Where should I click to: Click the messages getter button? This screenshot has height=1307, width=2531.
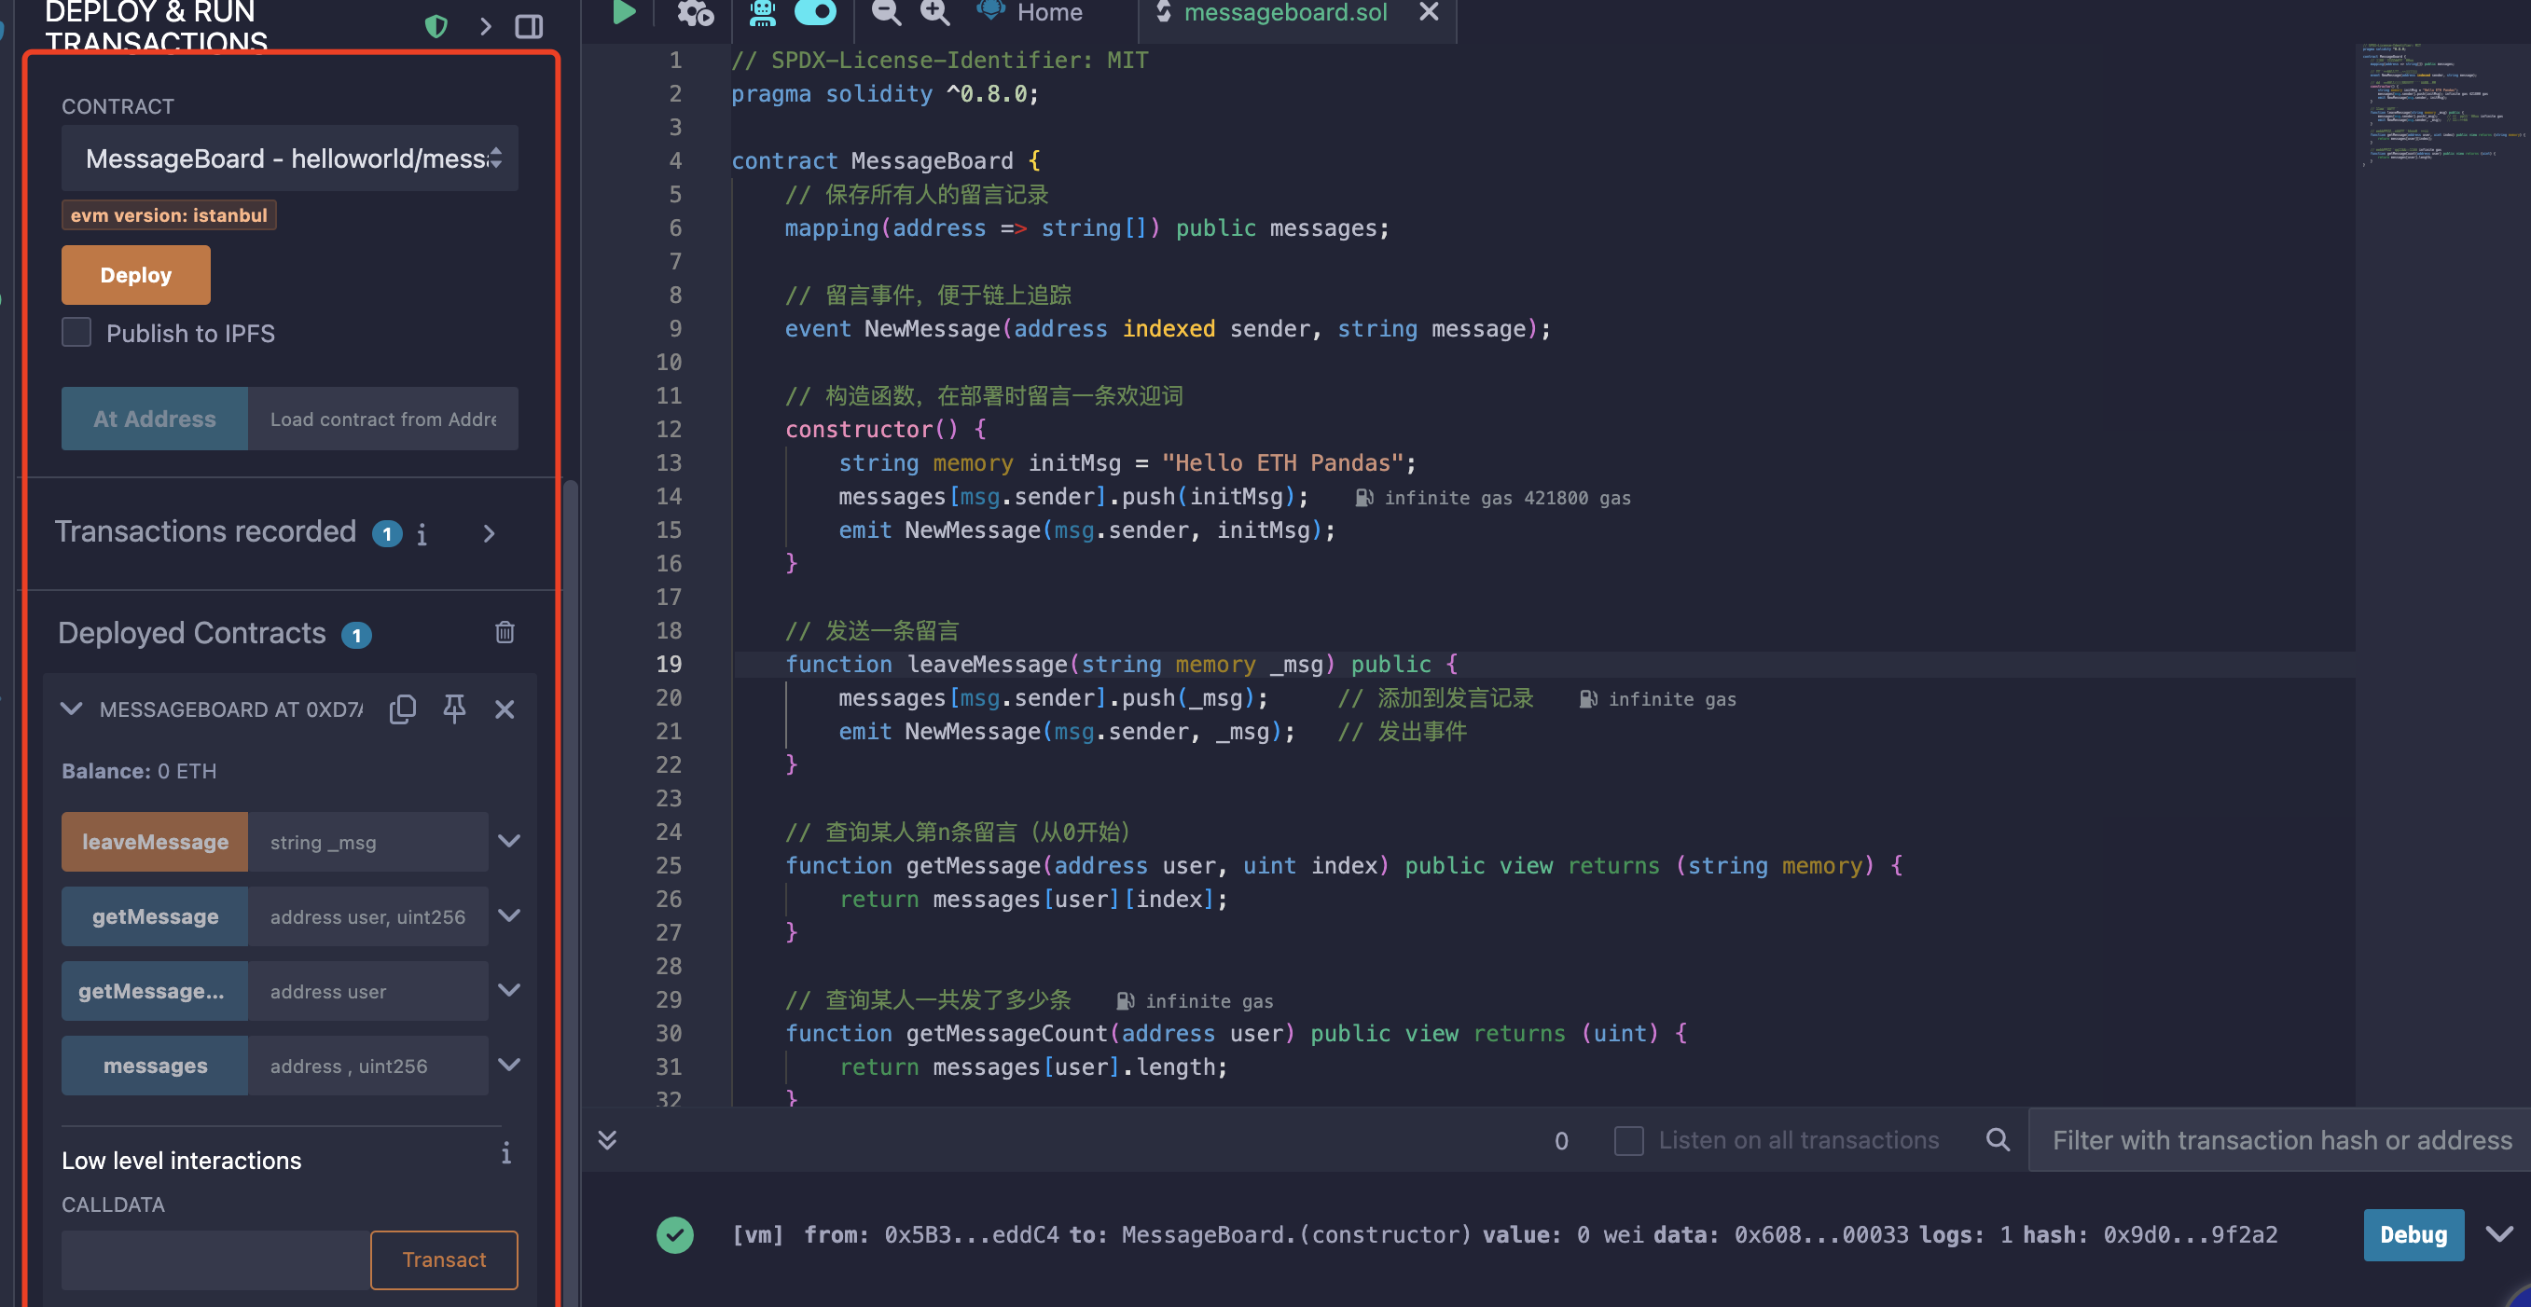pyautogui.click(x=154, y=1066)
